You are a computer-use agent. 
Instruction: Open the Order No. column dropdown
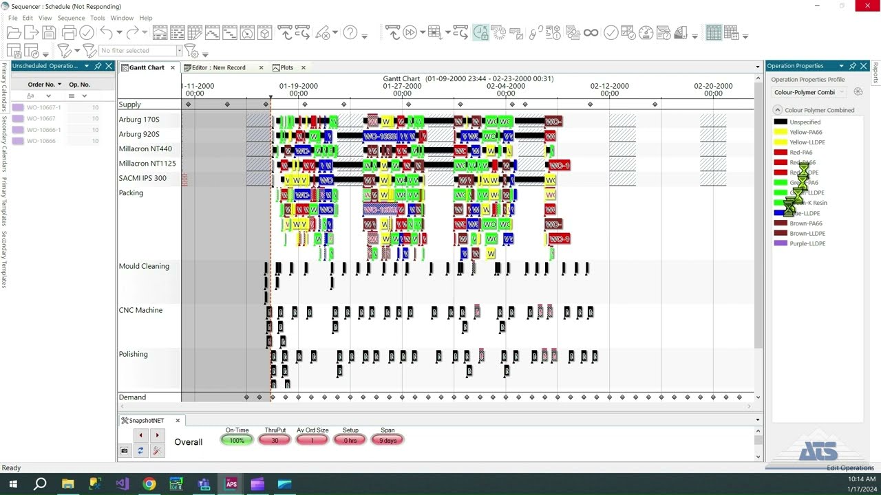[x=59, y=85]
